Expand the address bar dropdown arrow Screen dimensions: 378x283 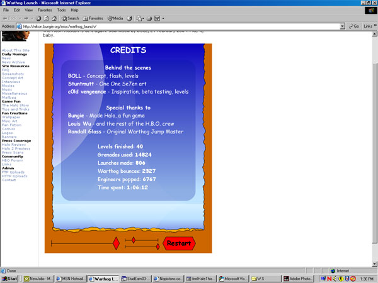[x=341, y=26]
